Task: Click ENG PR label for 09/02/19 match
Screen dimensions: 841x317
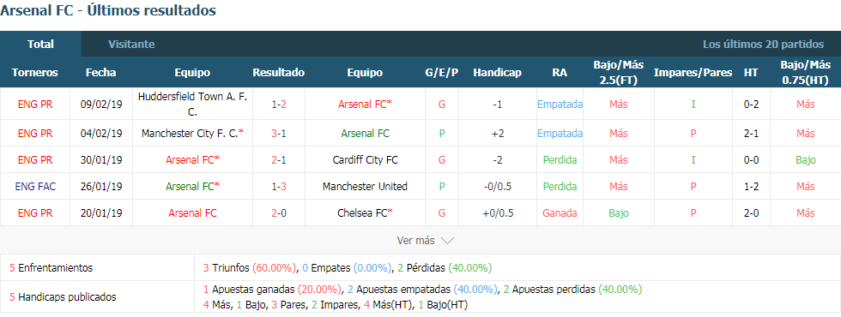Action: tap(35, 105)
